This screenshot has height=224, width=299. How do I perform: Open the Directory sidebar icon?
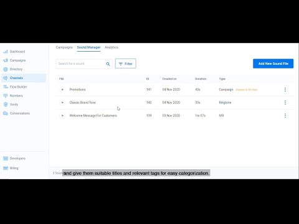click(6, 69)
